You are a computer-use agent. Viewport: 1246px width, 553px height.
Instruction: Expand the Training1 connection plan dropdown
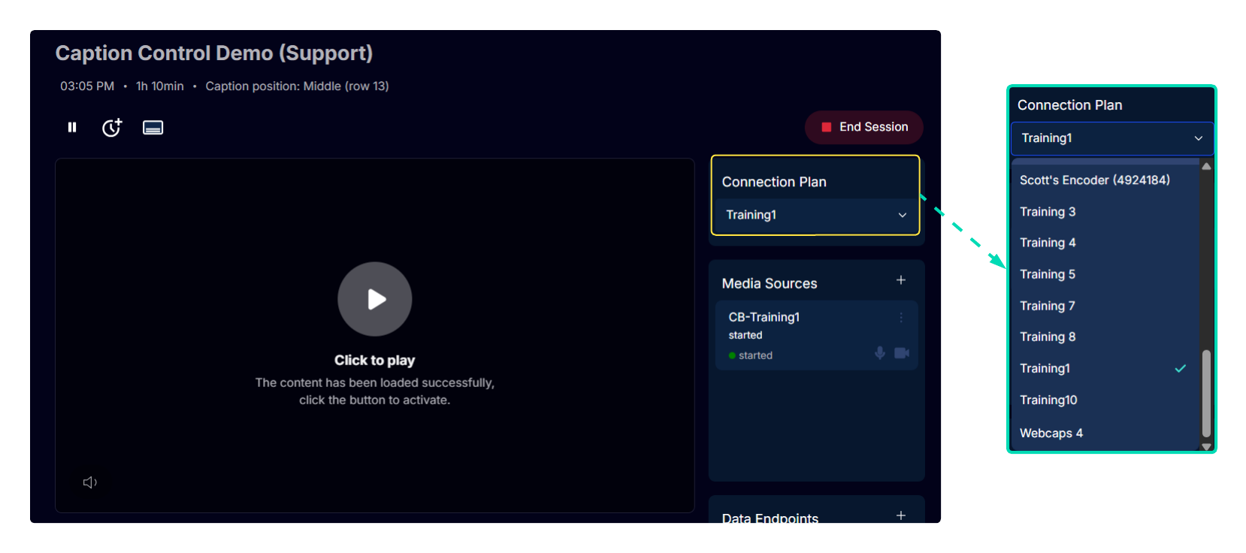coord(815,215)
